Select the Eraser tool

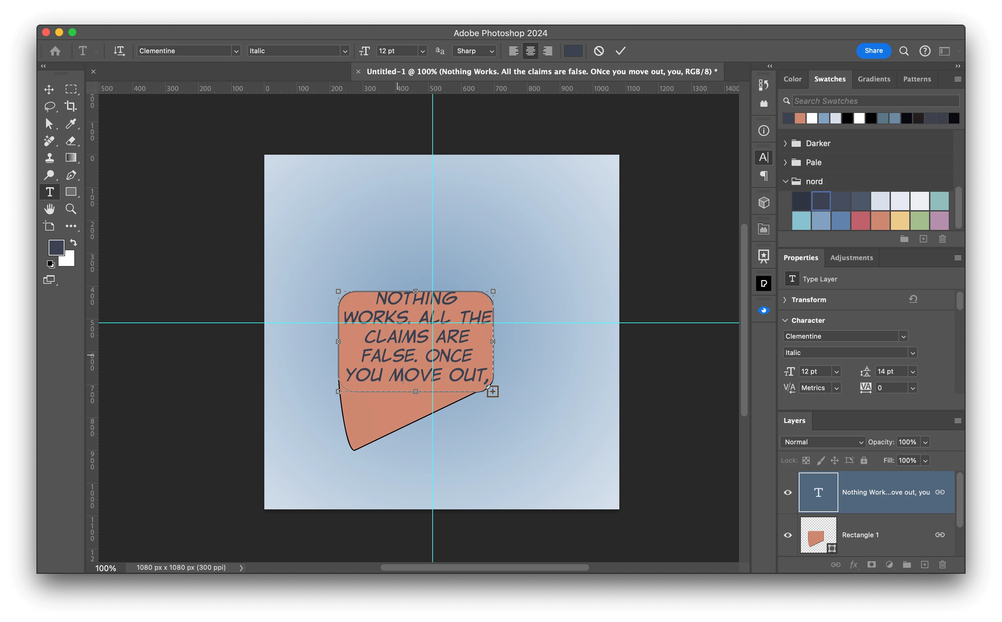point(71,141)
